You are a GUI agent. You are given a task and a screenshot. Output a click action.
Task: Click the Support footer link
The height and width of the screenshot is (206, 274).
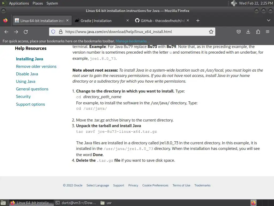(119, 185)
